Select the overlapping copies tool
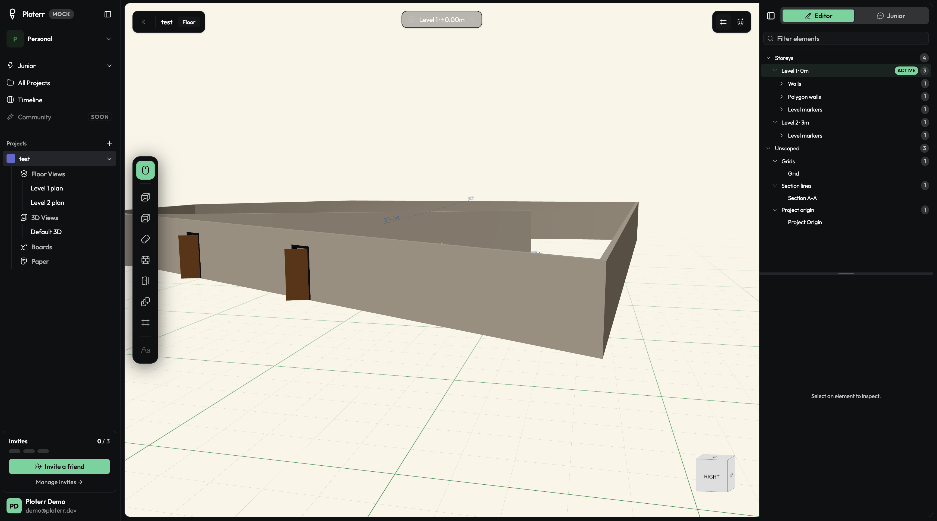This screenshot has height=521, width=937. 145,302
